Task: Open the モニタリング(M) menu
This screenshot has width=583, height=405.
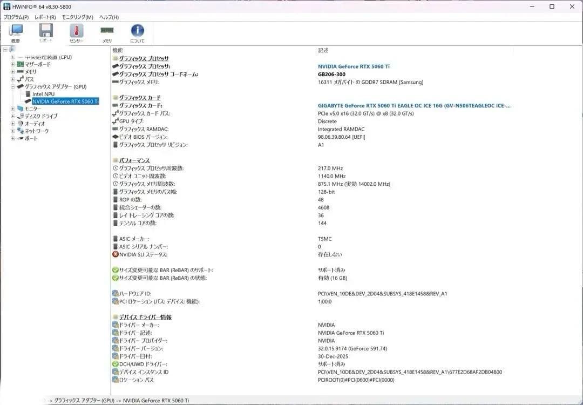Action: [x=77, y=17]
